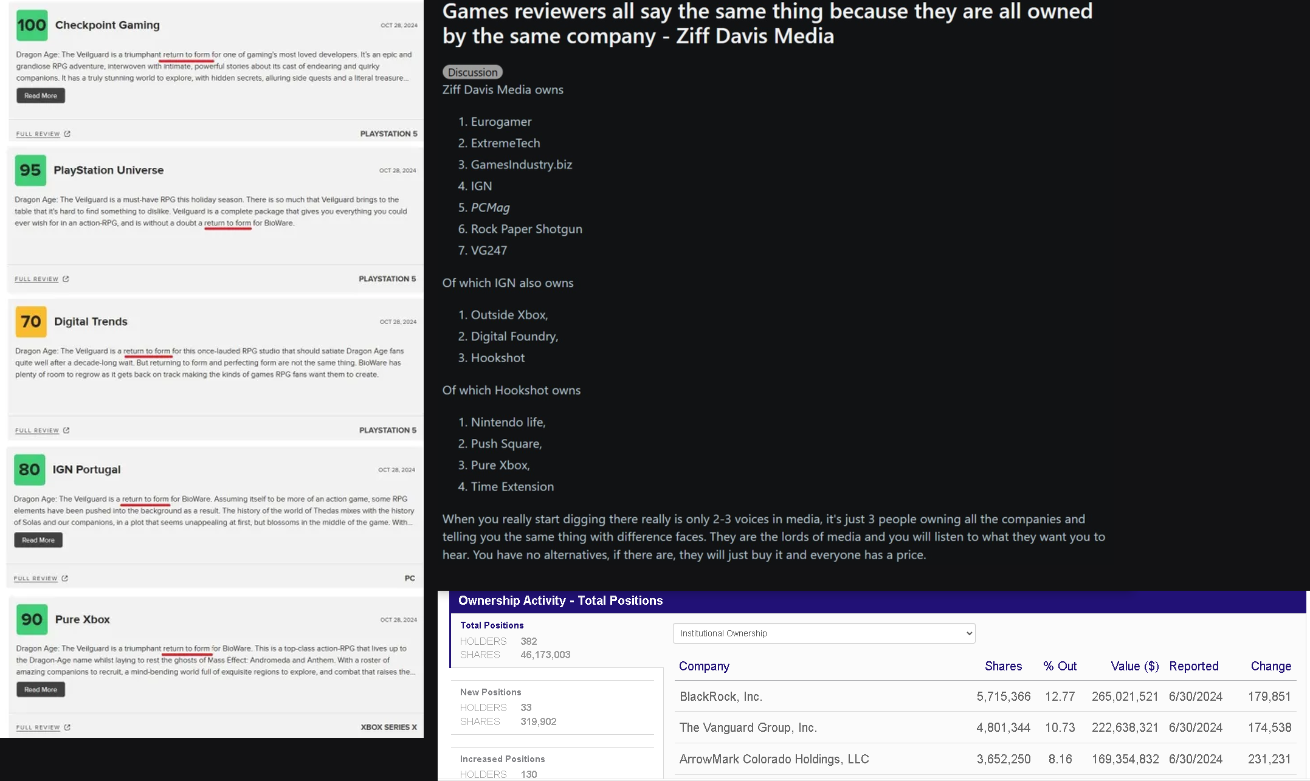
Task: Click the 80 score badge for IGN Portugal
Action: pyautogui.click(x=30, y=469)
